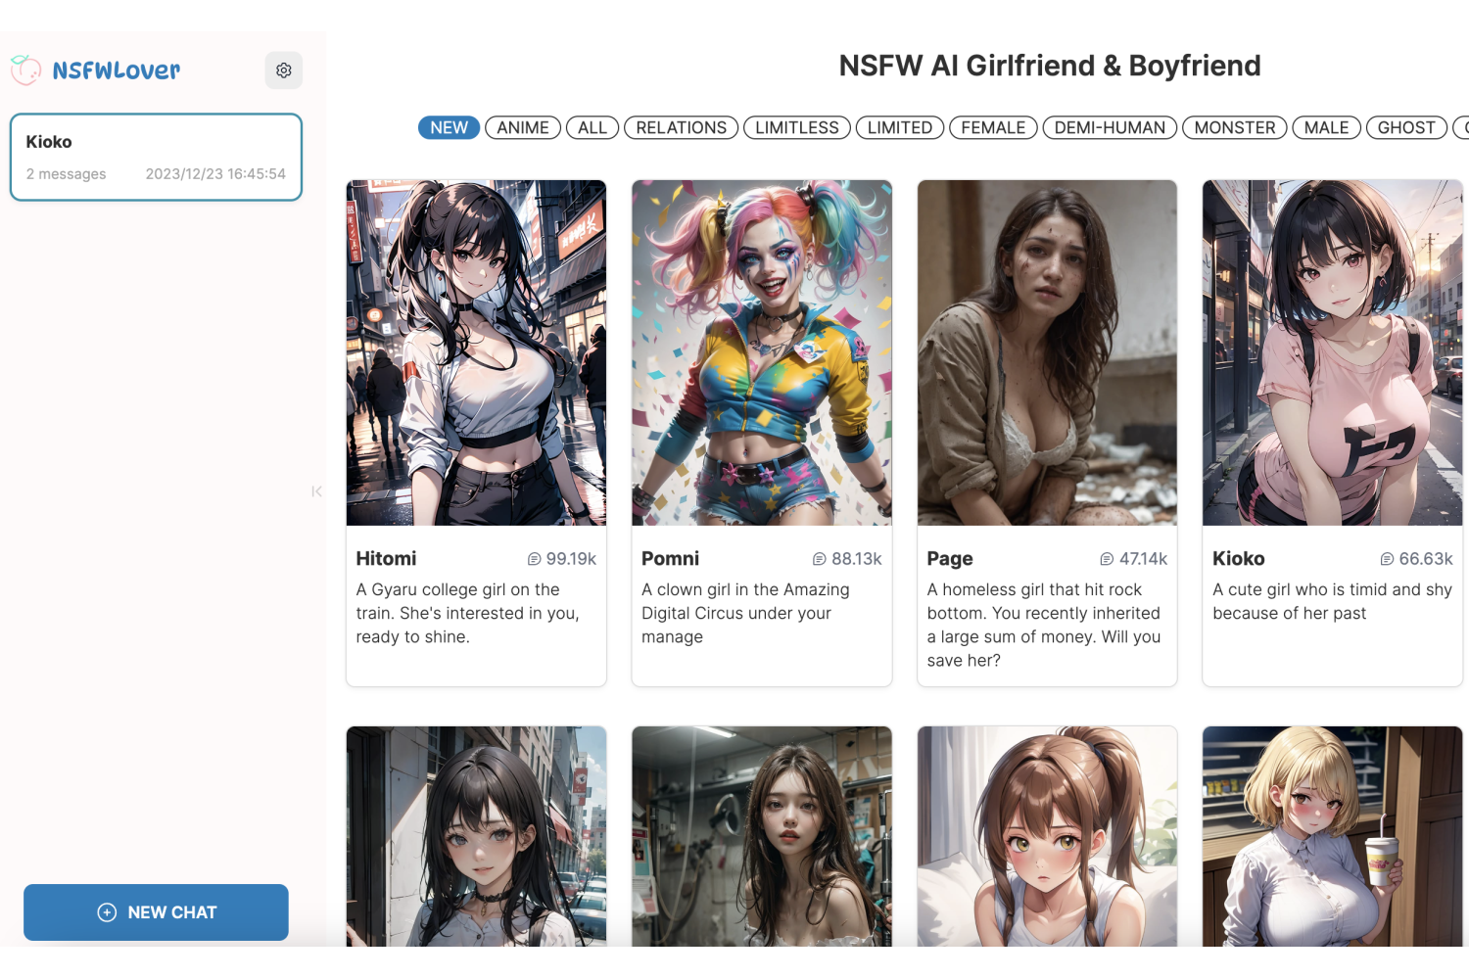Image resolution: width=1469 pixels, height=979 pixels.
Task: Select the RELATIONS category tab
Action: pos(681,127)
